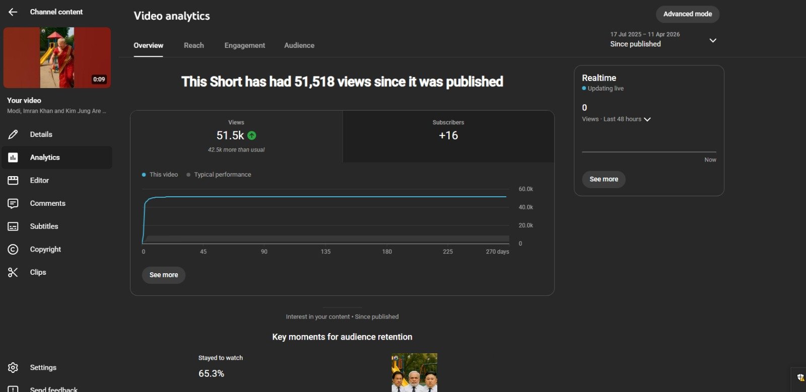
Task: Open the Copyright icon in sidebar
Action: click(x=13, y=249)
